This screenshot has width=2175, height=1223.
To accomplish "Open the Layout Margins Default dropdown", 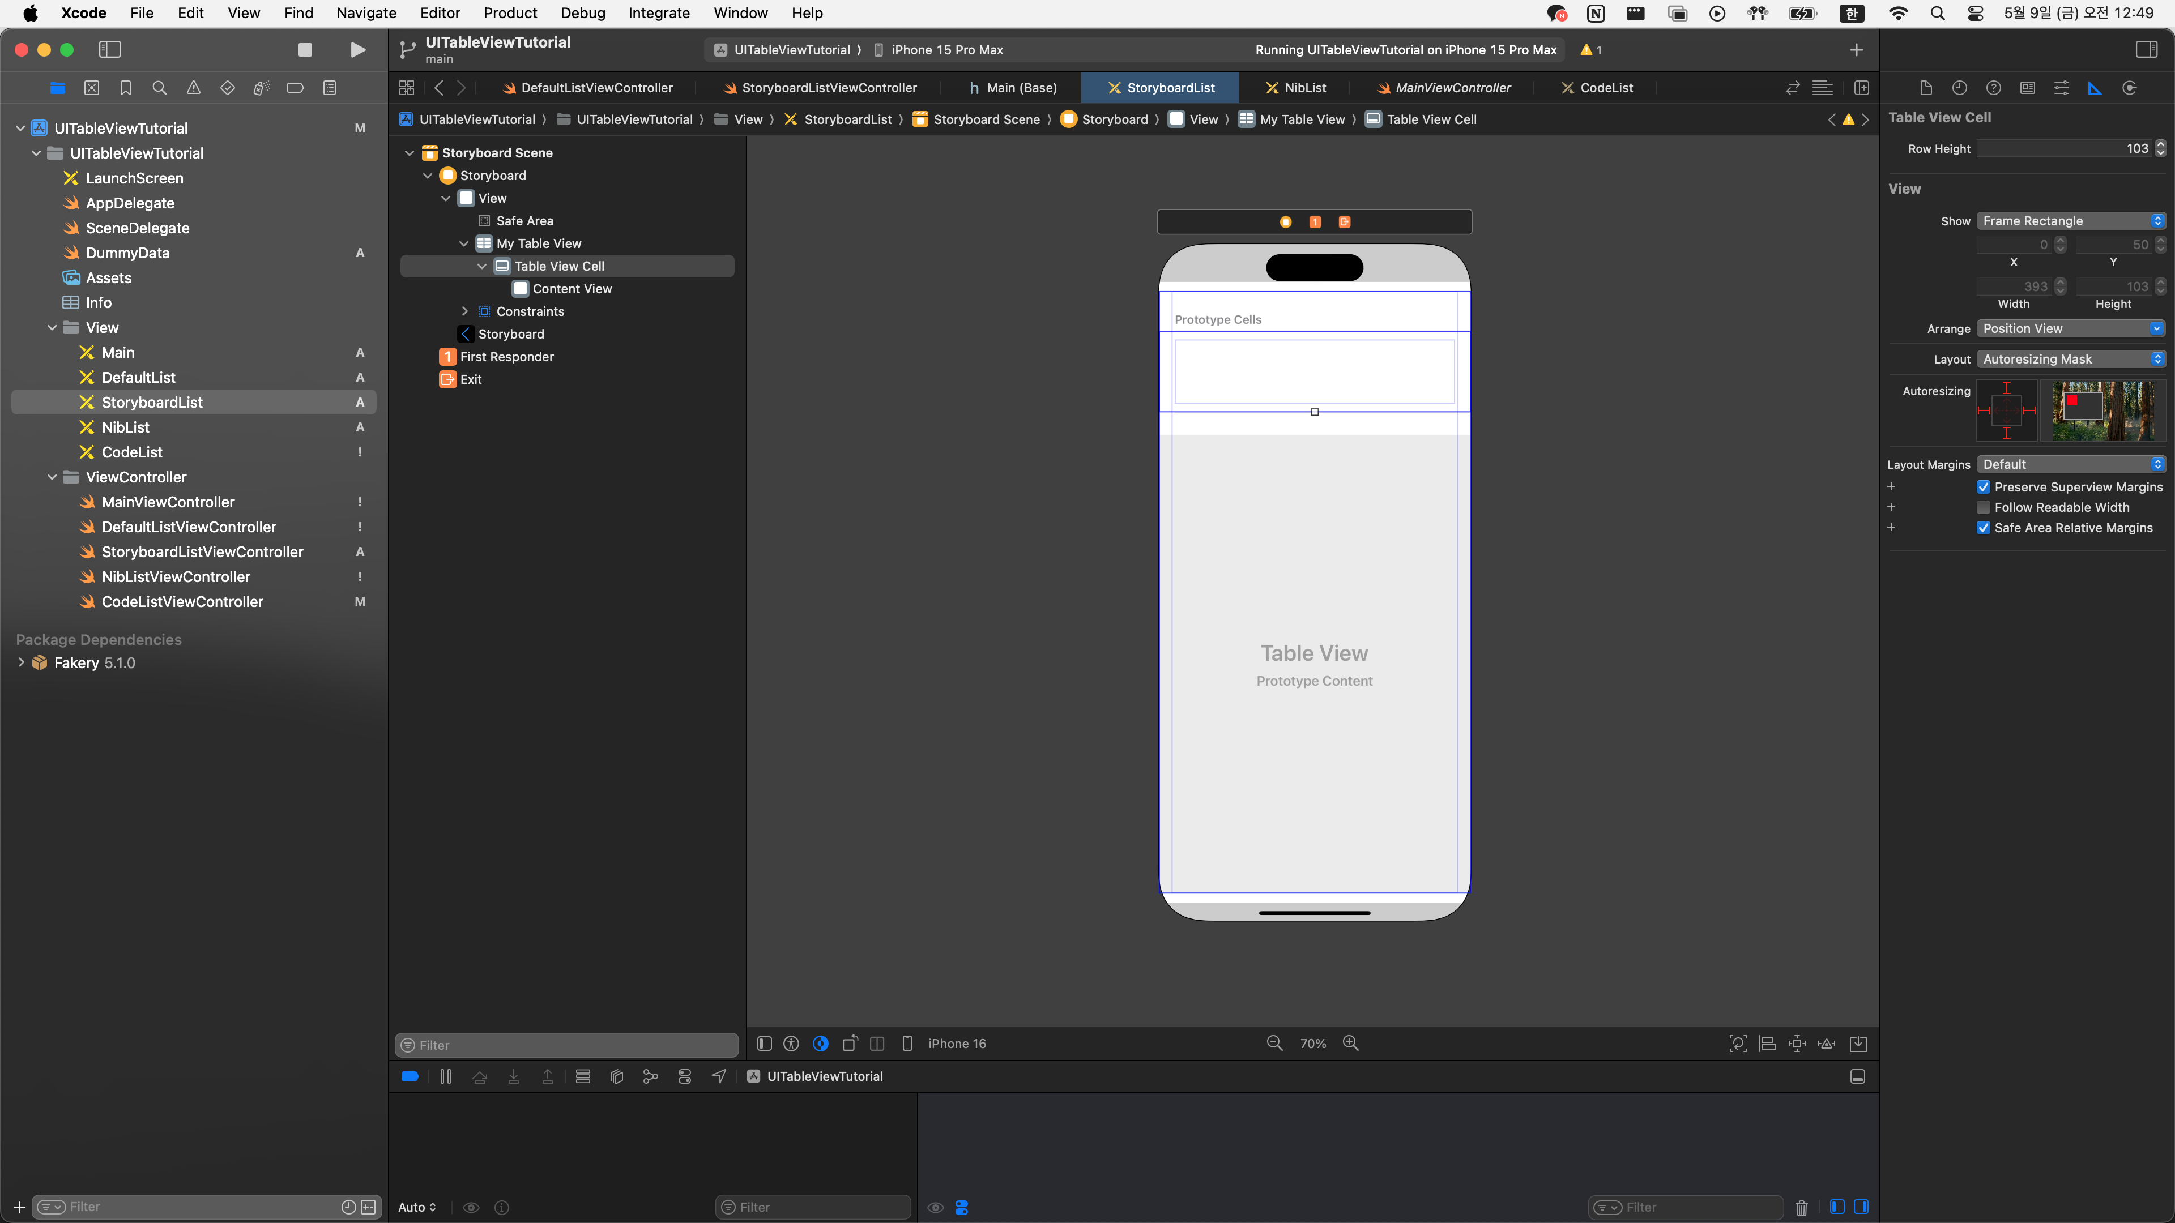I will pyautogui.click(x=2071, y=464).
